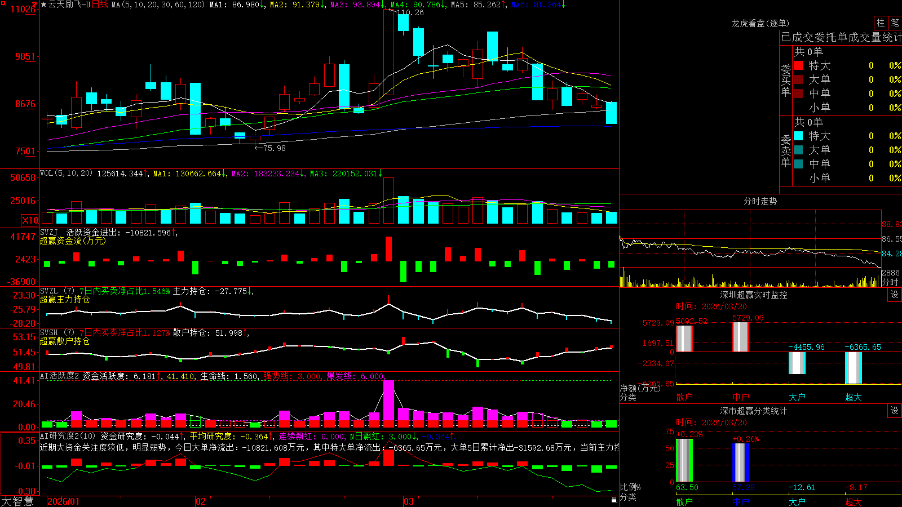Click the 02 month marker on time axis
The height and width of the screenshot is (507, 902).
tap(201, 501)
